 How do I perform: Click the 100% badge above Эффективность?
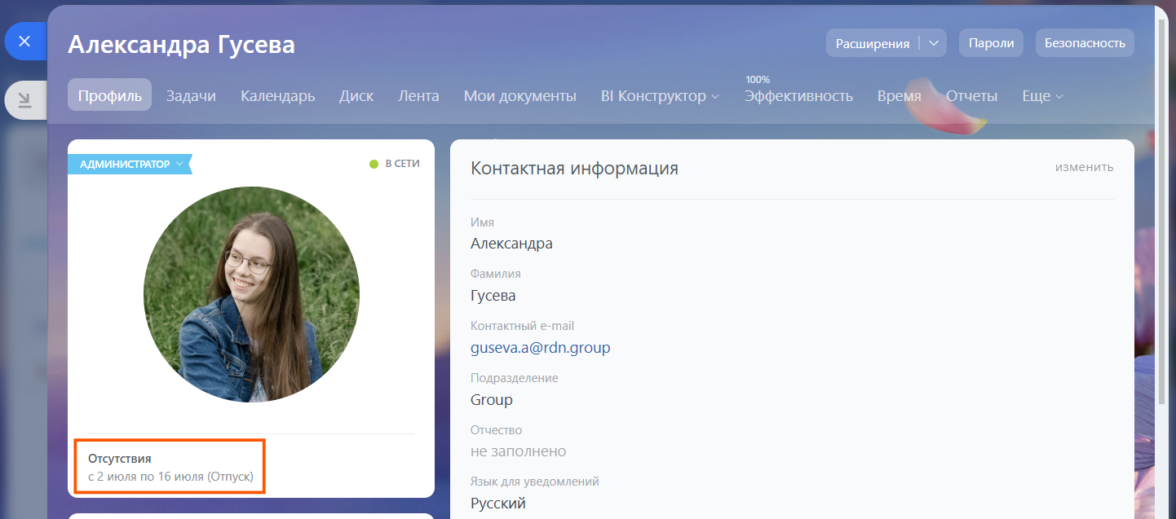click(758, 79)
